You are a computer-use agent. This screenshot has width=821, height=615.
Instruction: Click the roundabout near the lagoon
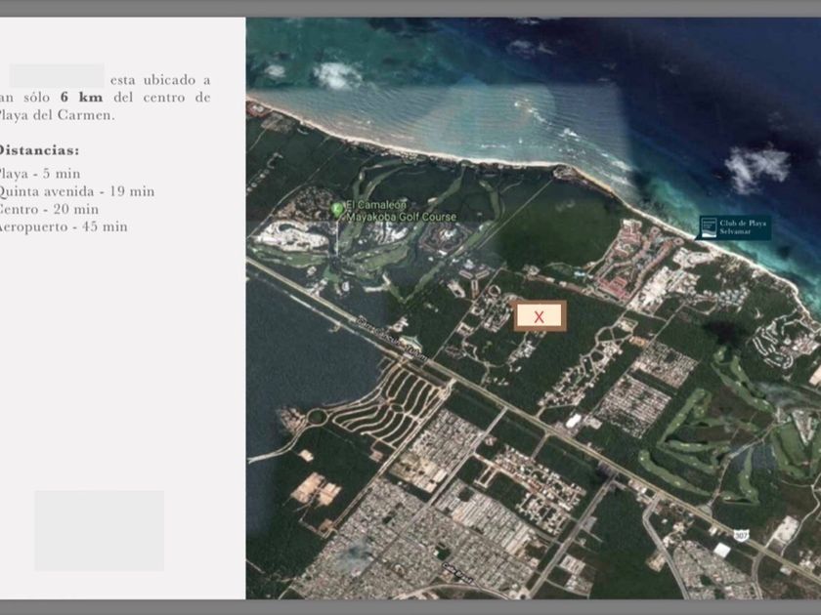coord(317,417)
